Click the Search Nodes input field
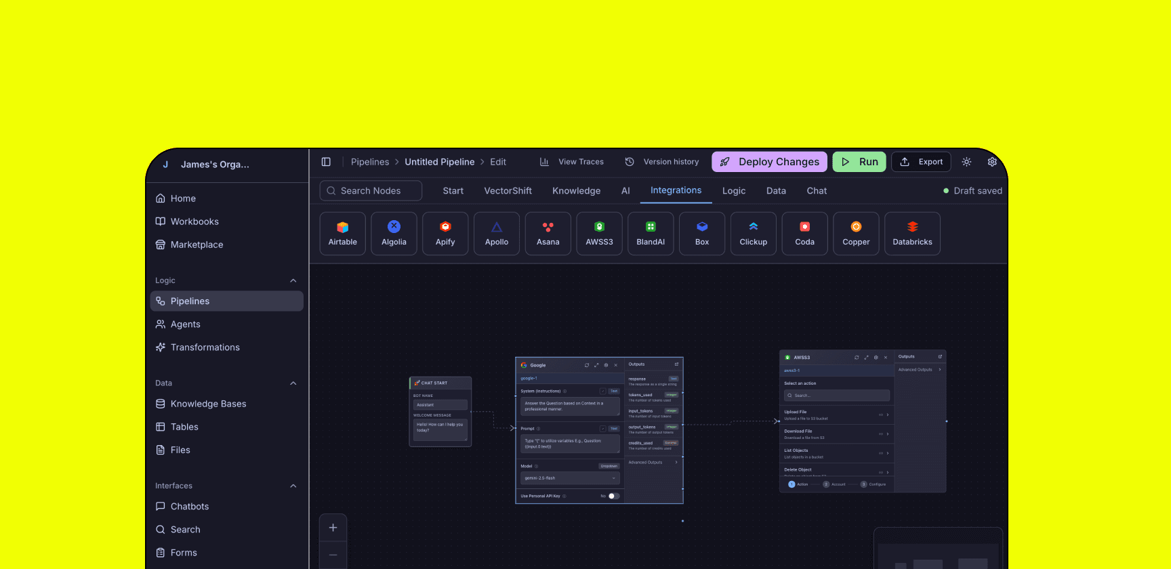 click(x=371, y=191)
